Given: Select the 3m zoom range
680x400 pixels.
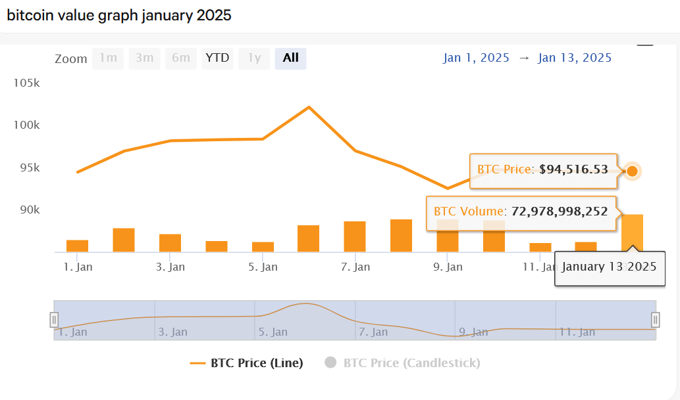Looking at the screenshot, I should 144,58.
